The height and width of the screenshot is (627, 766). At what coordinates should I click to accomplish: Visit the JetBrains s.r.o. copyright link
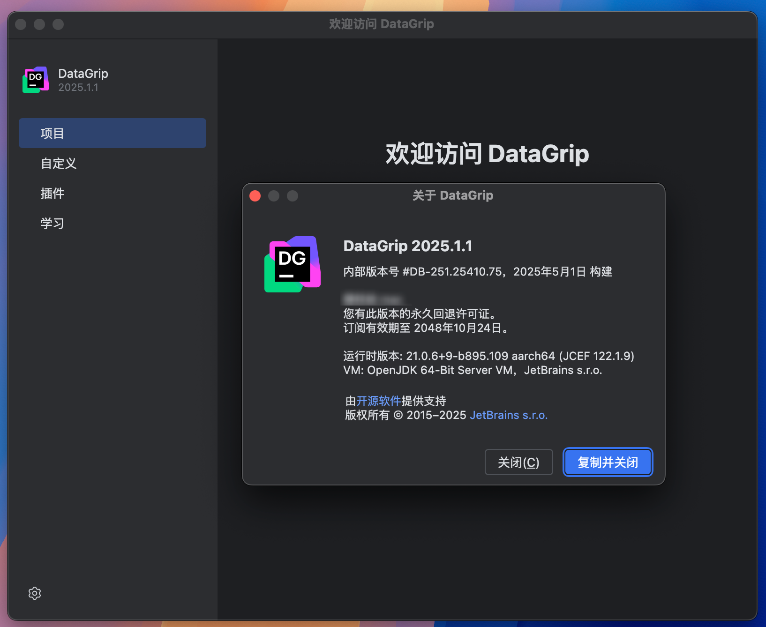[x=509, y=415]
